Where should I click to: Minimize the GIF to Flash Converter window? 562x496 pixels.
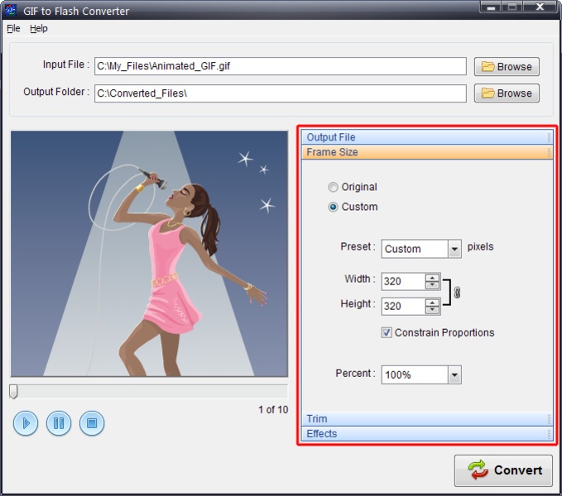(491, 7)
